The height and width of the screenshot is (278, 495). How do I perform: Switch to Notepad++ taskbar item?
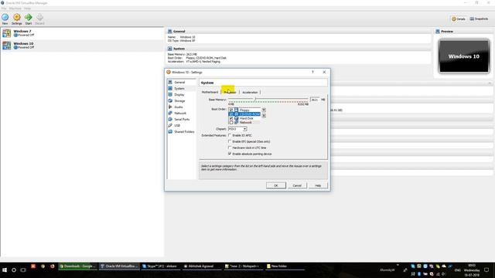(x=243, y=266)
